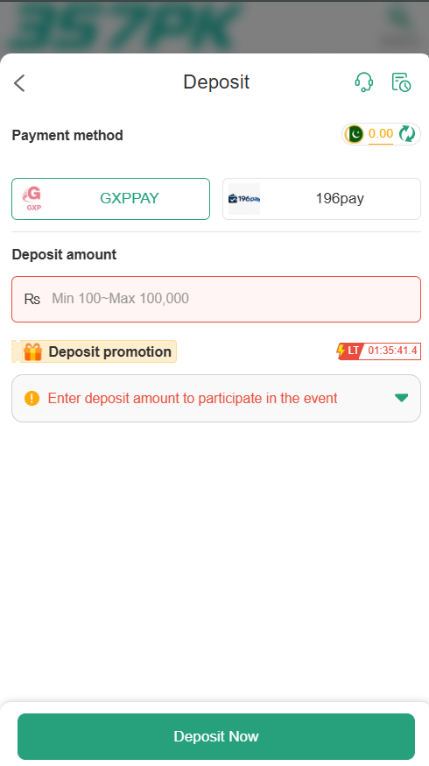Open customer support headset icon
The image size is (429, 766).
tap(363, 82)
